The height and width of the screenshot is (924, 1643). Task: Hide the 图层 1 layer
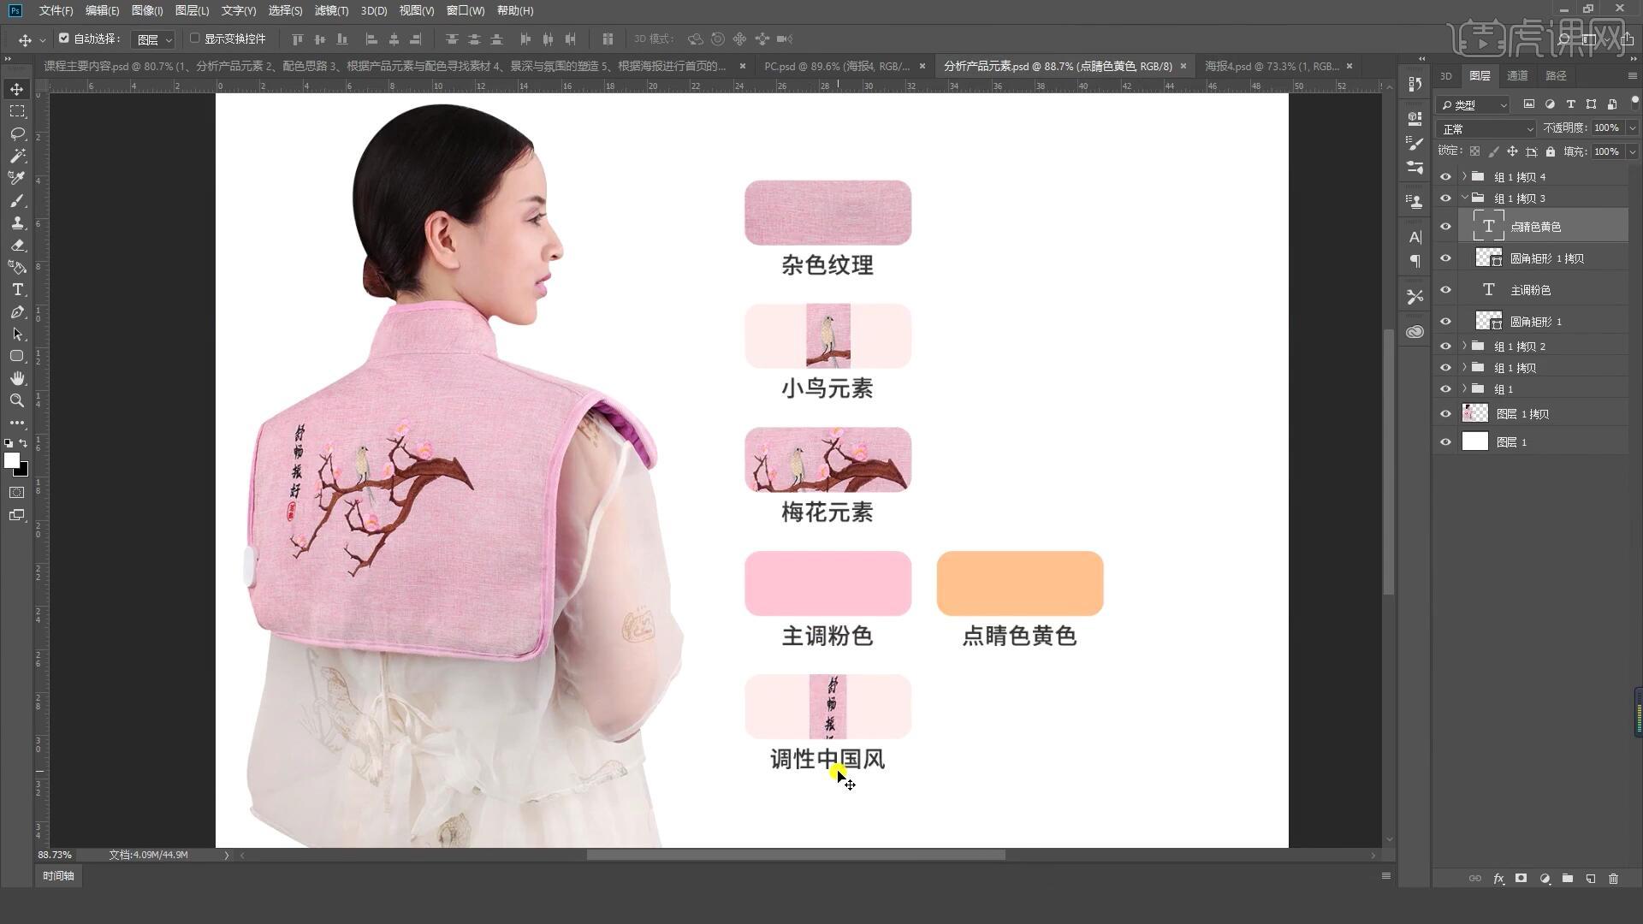click(1446, 442)
